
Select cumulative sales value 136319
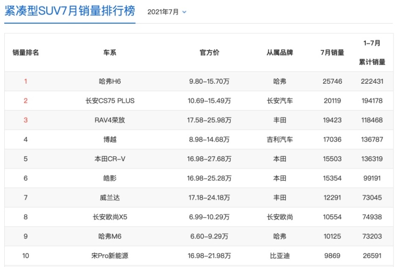[x=372, y=159]
